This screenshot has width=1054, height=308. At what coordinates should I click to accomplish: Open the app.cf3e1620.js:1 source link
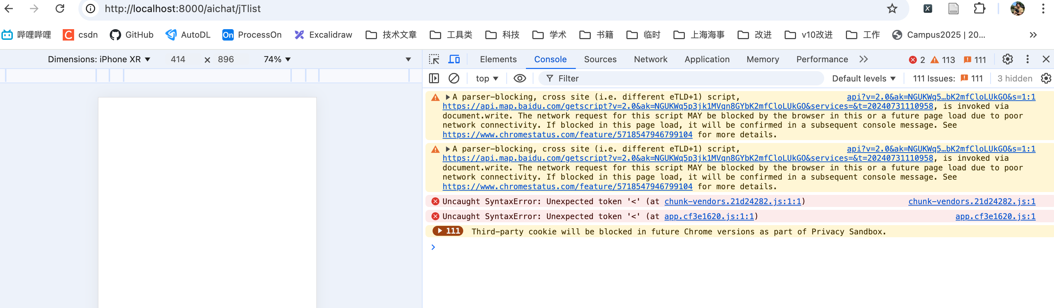click(x=995, y=217)
